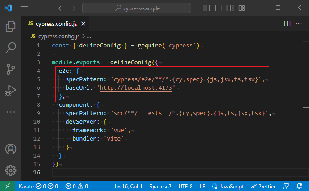Change the LF end of line sequence
This screenshot has height=191, width=309.
click(x=202, y=186)
